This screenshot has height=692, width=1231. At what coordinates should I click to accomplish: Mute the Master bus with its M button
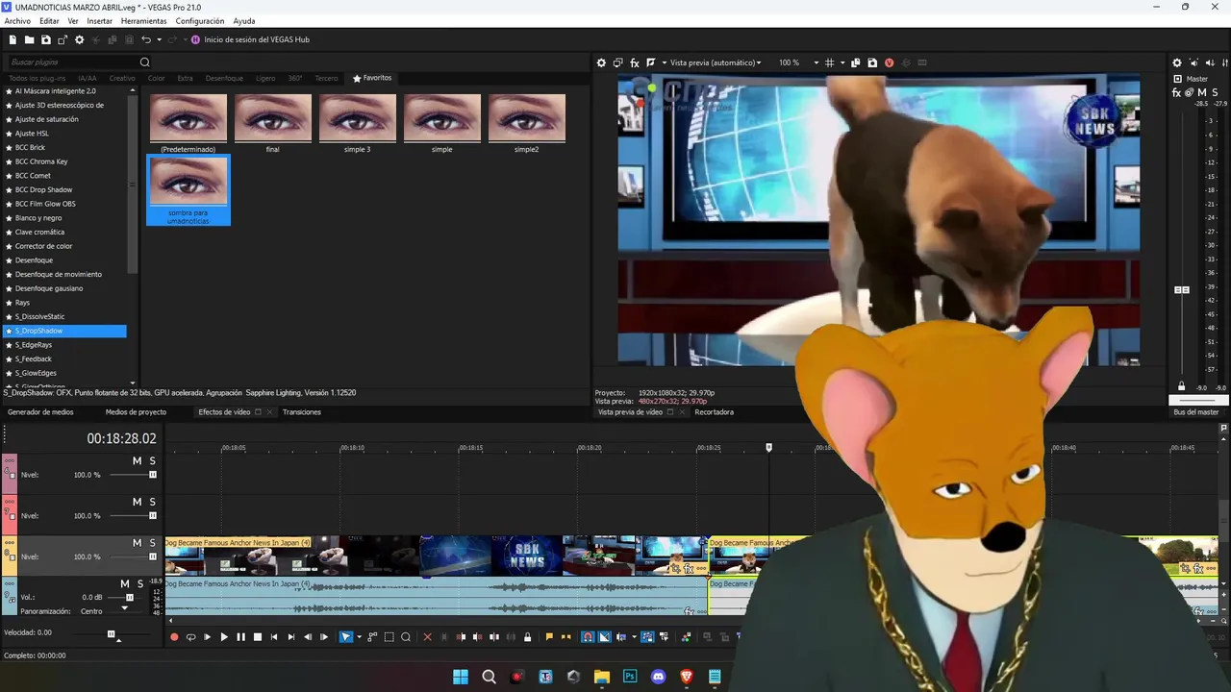pyautogui.click(x=1202, y=92)
